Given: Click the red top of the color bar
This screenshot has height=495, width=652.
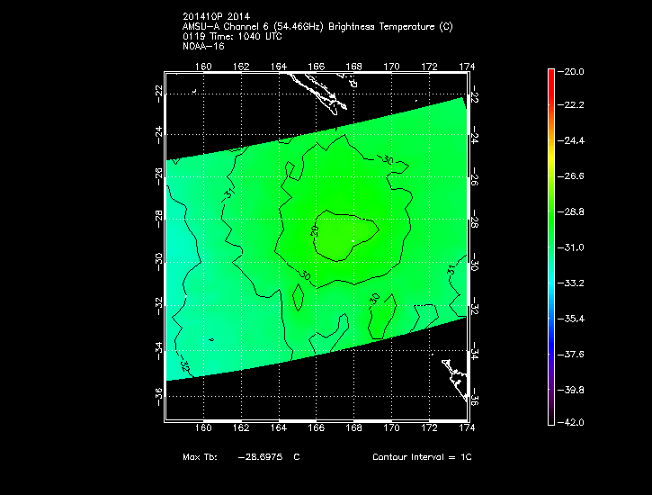Looking at the screenshot, I should [x=550, y=76].
